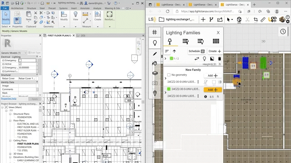Select T.O. STEEL under Floor Plans

[22, 137]
